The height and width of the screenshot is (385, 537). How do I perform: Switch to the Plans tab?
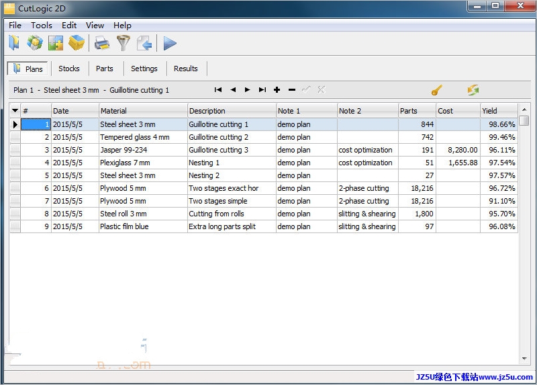tap(28, 69)
